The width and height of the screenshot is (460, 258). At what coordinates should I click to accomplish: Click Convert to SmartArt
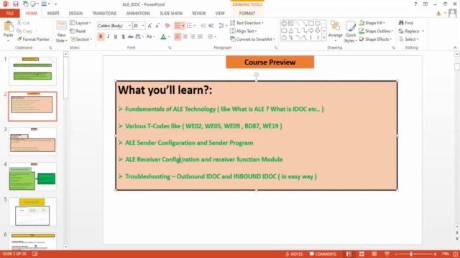252,39
